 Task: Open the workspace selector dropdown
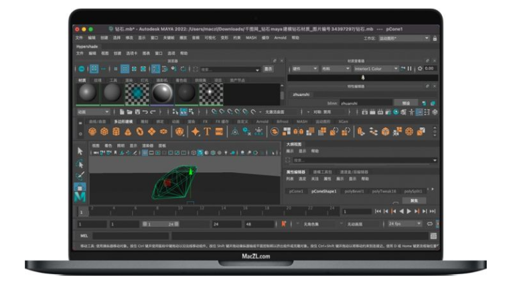click(x=404, y=39)
